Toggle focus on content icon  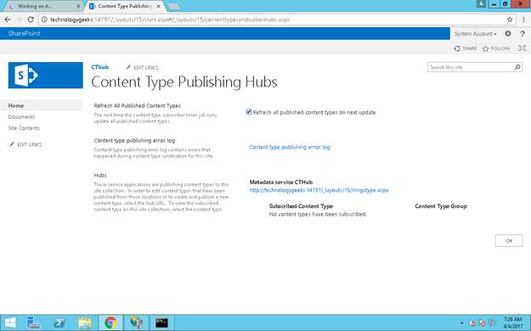523,48
